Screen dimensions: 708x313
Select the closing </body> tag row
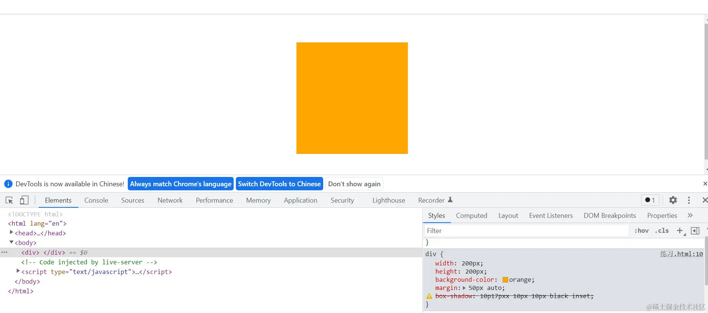[x=27, y=281]
